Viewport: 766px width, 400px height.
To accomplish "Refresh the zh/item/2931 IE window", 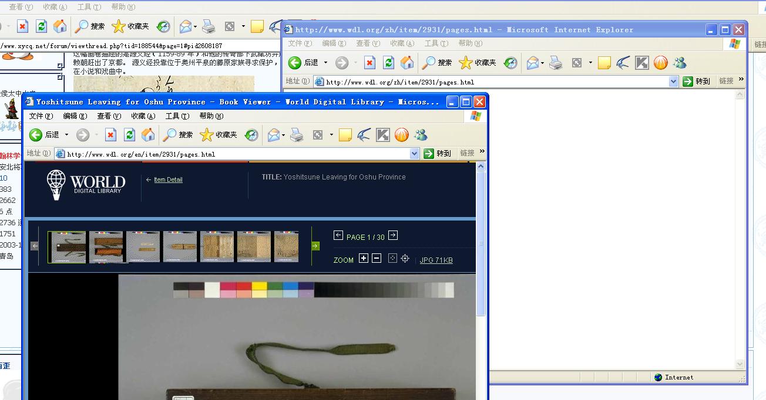I will coord(388,63).
